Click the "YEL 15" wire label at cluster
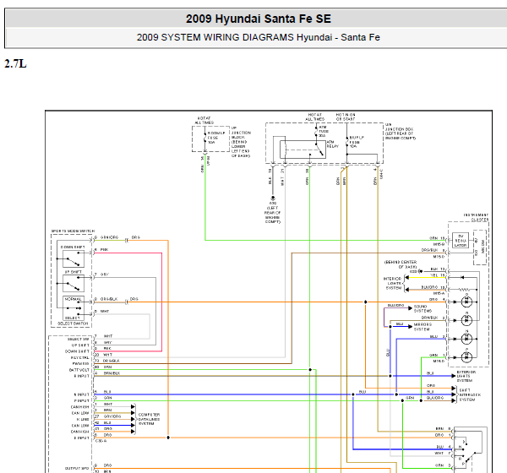507x473 pixels. pyautogui.click(x=438, y=275)
